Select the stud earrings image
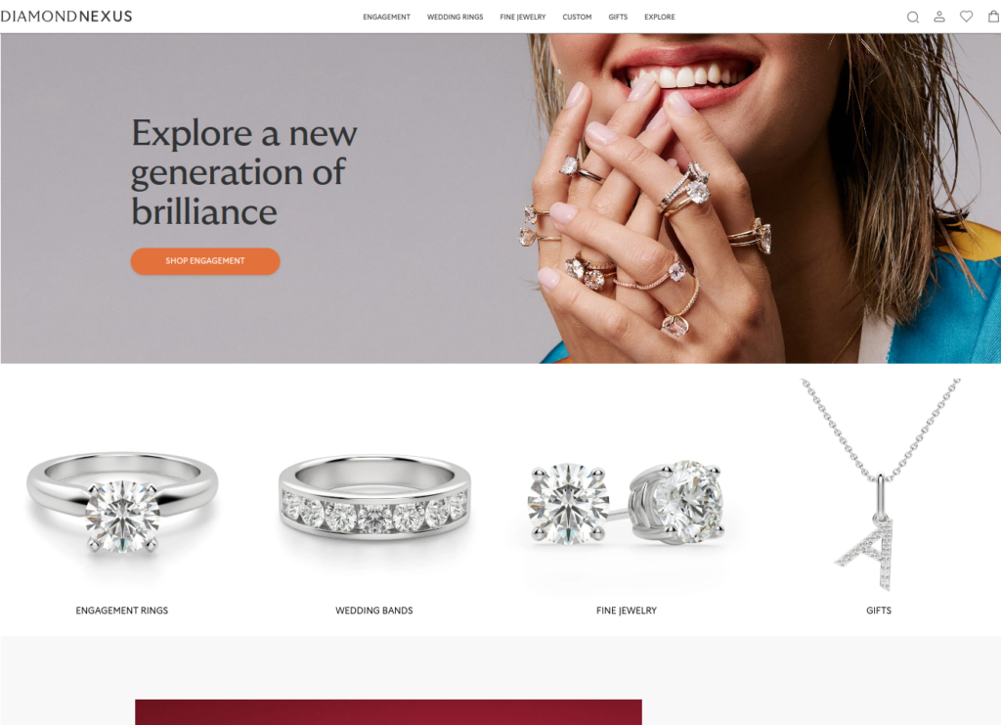Image resolution: width=1001 pixels, height=725 pixels. pos(627,503)
